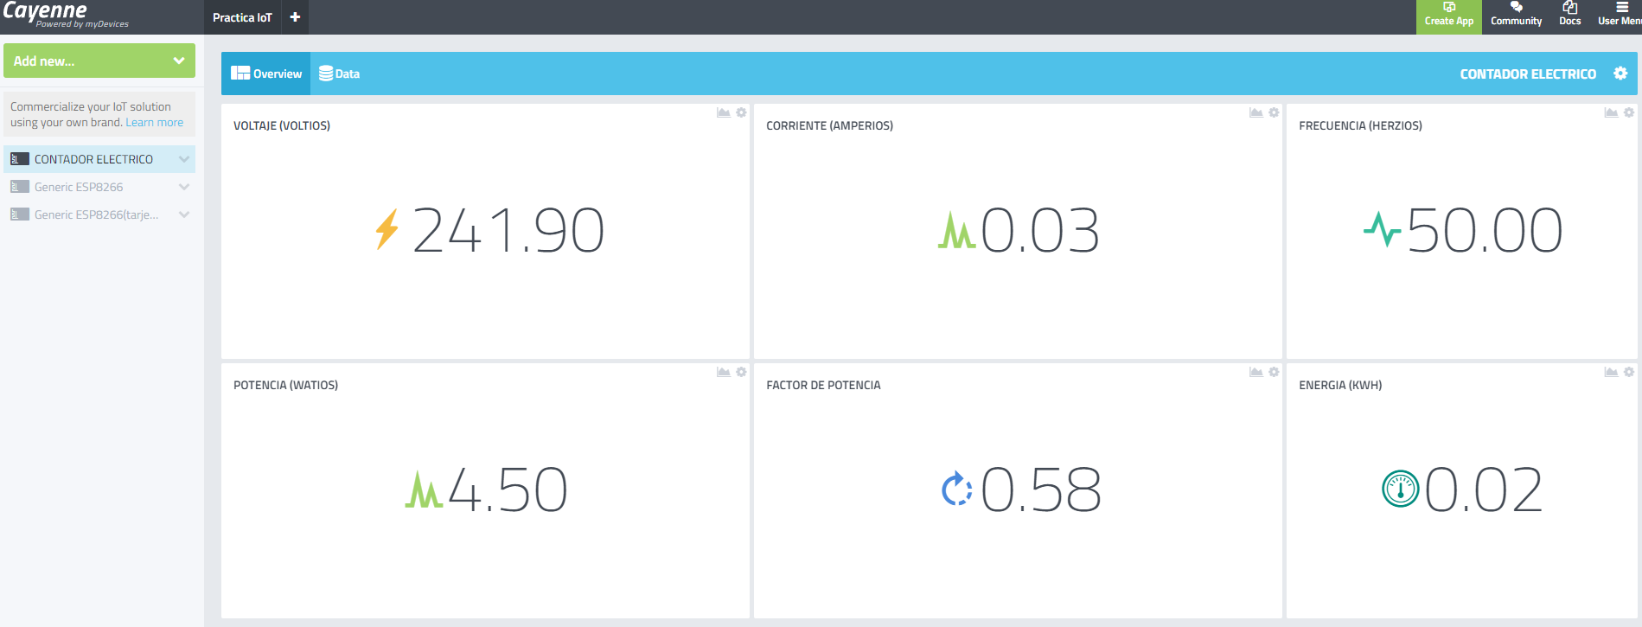Expand CONTADOR ELECTRICO device chevron
The width and height of the screenshot is (1642, 627).
183,159
